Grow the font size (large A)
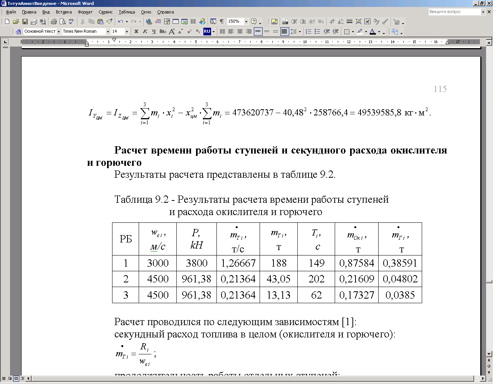The image size is (493, 384). (x=171, y=31)
